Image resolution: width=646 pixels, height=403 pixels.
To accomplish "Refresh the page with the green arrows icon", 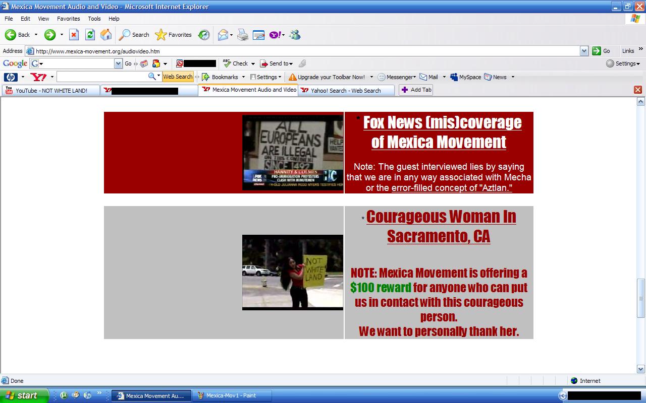I will [90, 35].
